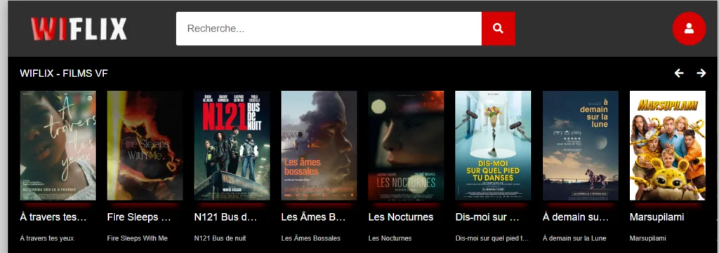Click small subtitle 'À travers tes yeux'
This screenshot has width=719, height=253.
click(47, 238)
